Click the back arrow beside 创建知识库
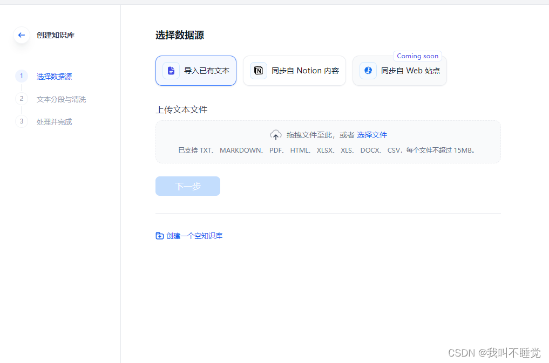 21,35
